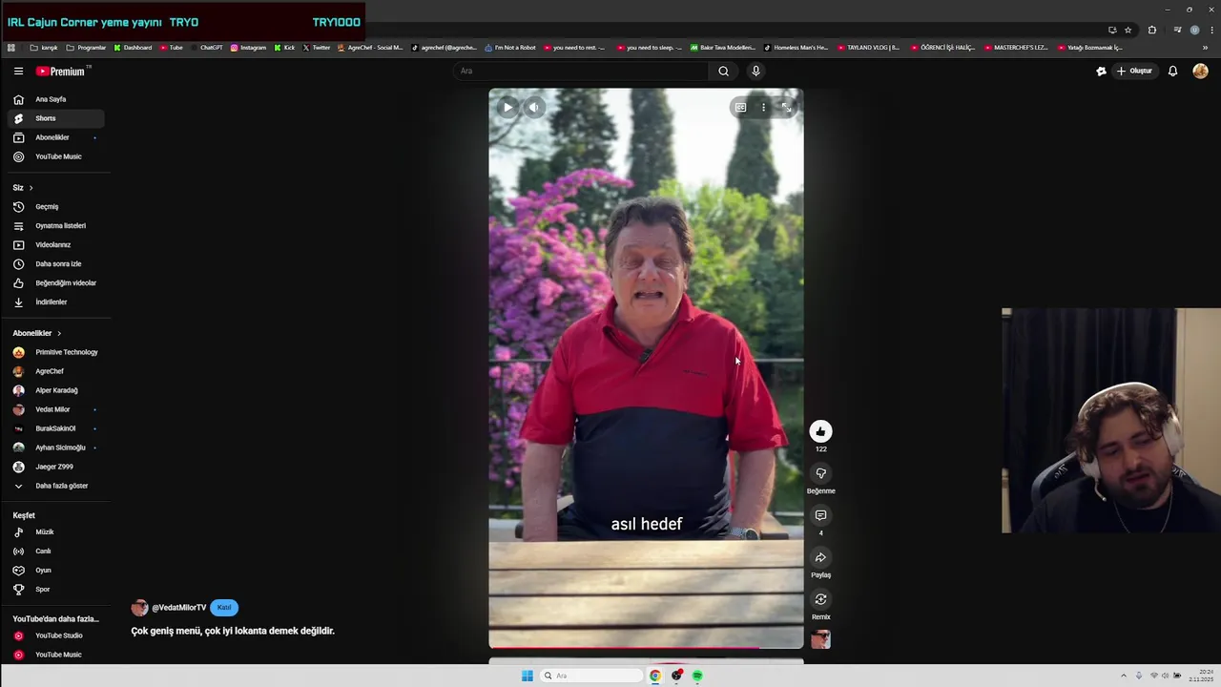1221x687 pixels.
Task: Dislike the short with thumbs down
Action: click(820, 473)
